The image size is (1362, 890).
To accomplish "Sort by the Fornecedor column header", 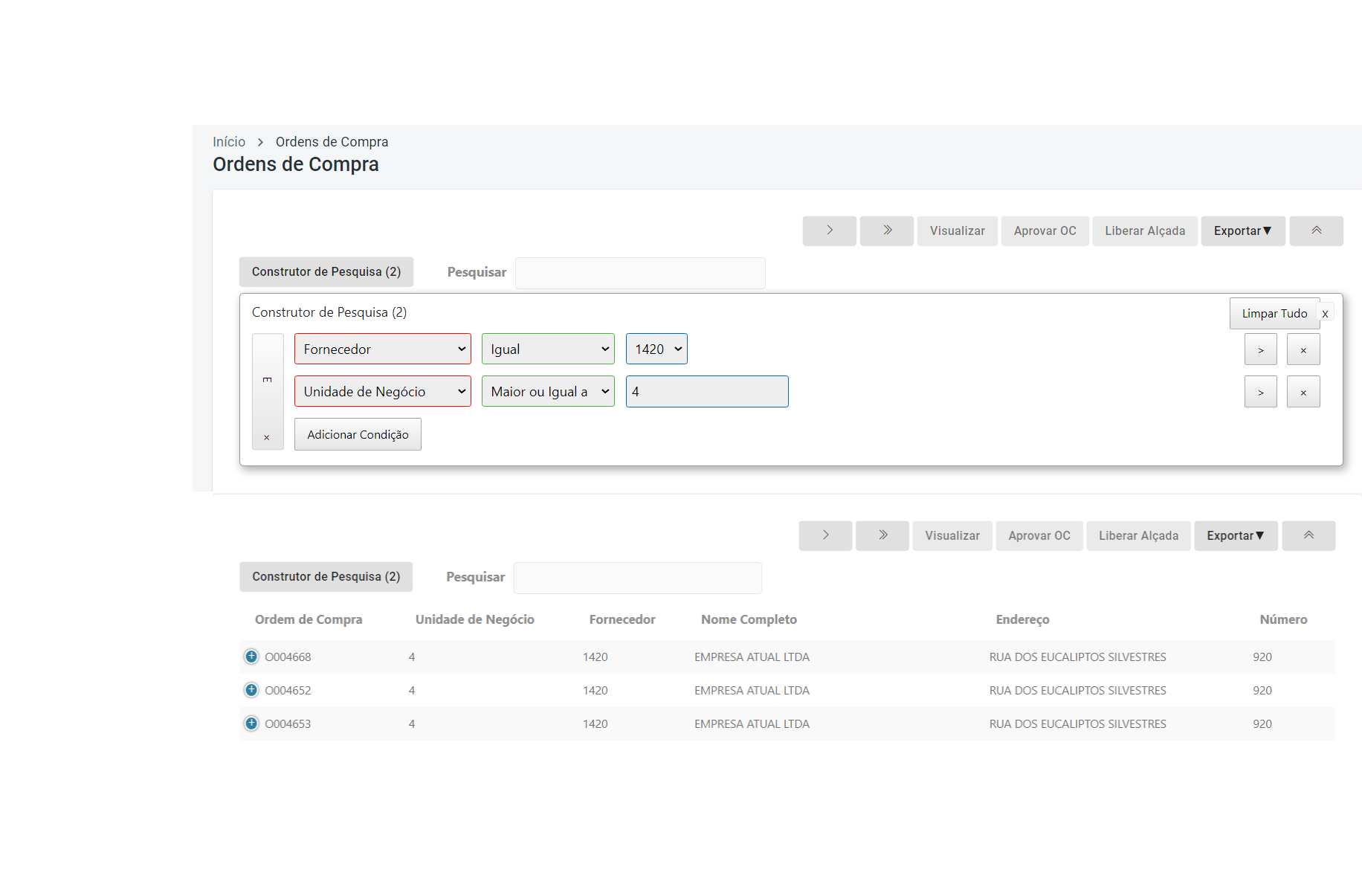I will tap(622, 619).
